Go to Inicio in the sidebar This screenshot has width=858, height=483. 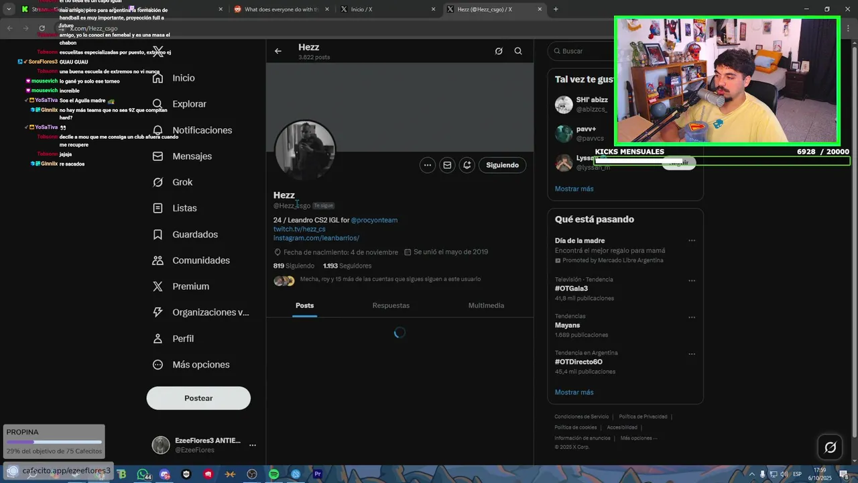pyautogui.click(x=174, y=78)
